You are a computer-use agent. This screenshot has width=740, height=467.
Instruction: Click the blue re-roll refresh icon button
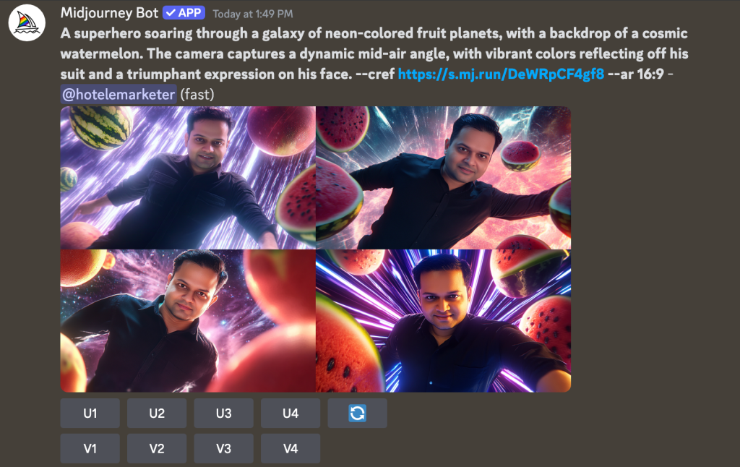coord(357,414)
